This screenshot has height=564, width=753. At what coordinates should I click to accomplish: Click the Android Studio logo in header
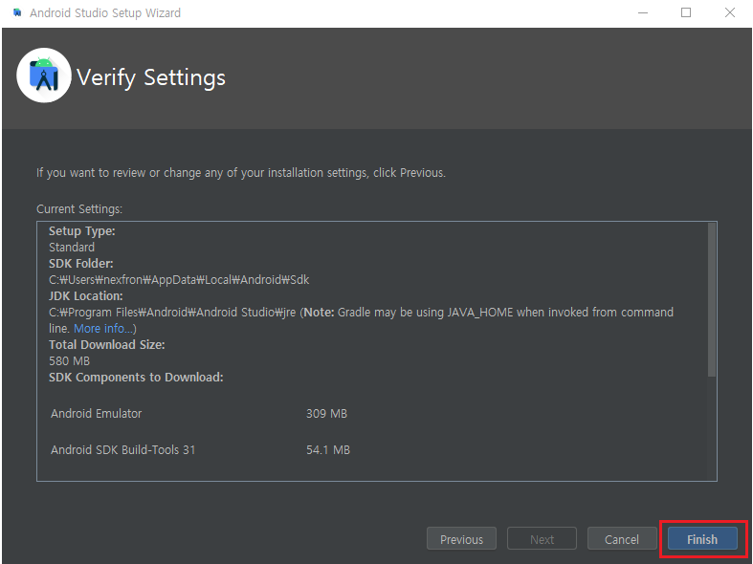(44, 76)
